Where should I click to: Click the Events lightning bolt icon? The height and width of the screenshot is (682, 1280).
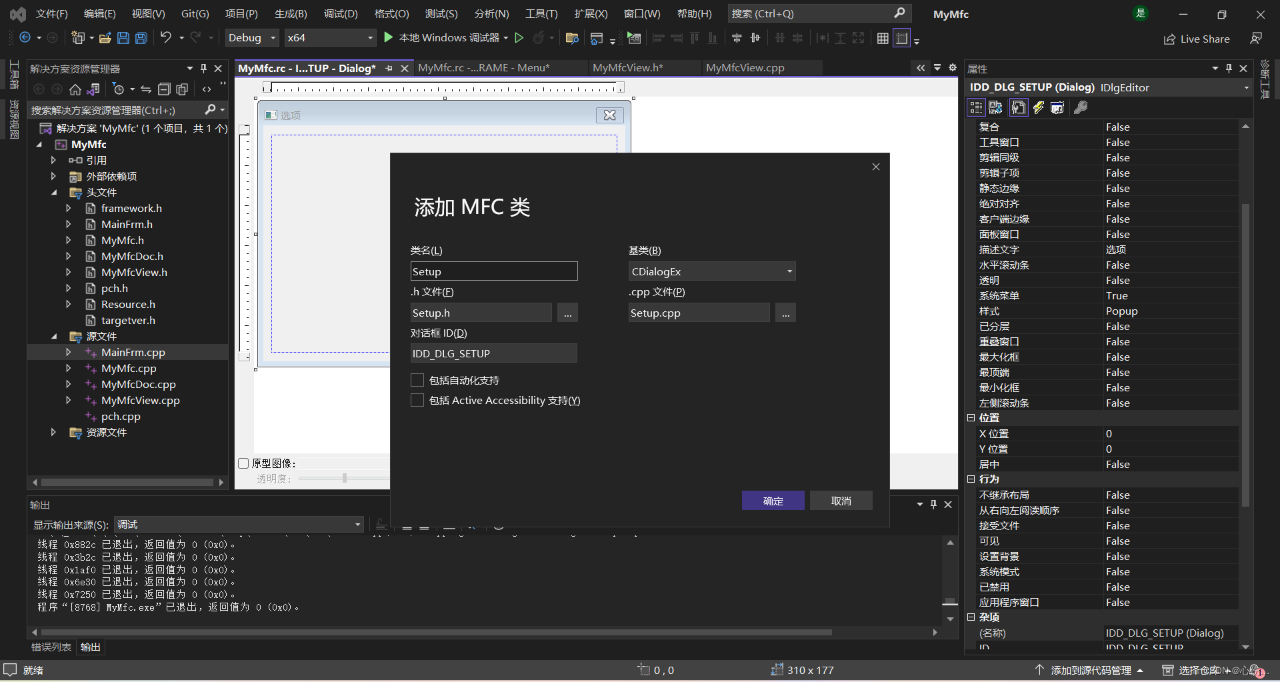1039,107
